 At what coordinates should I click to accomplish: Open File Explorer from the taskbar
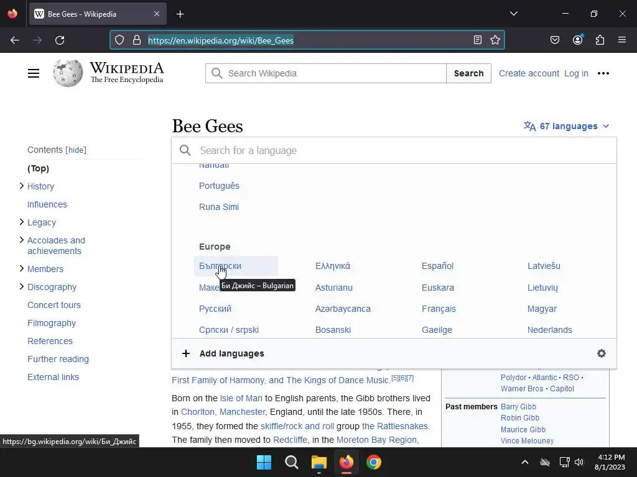pos(319,462)
